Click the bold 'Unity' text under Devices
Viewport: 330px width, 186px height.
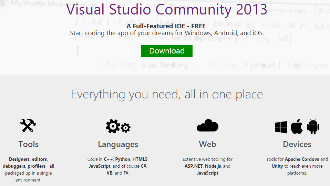tap(277, 166)
